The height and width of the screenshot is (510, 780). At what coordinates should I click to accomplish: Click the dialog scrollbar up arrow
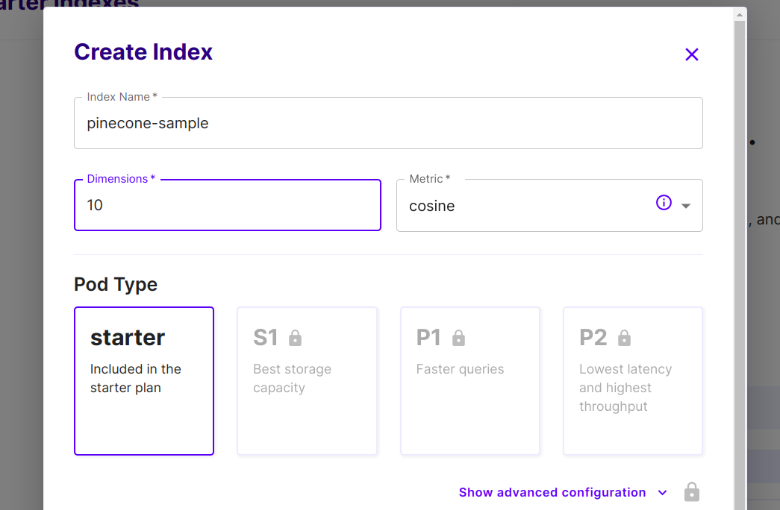pos(740,15)
